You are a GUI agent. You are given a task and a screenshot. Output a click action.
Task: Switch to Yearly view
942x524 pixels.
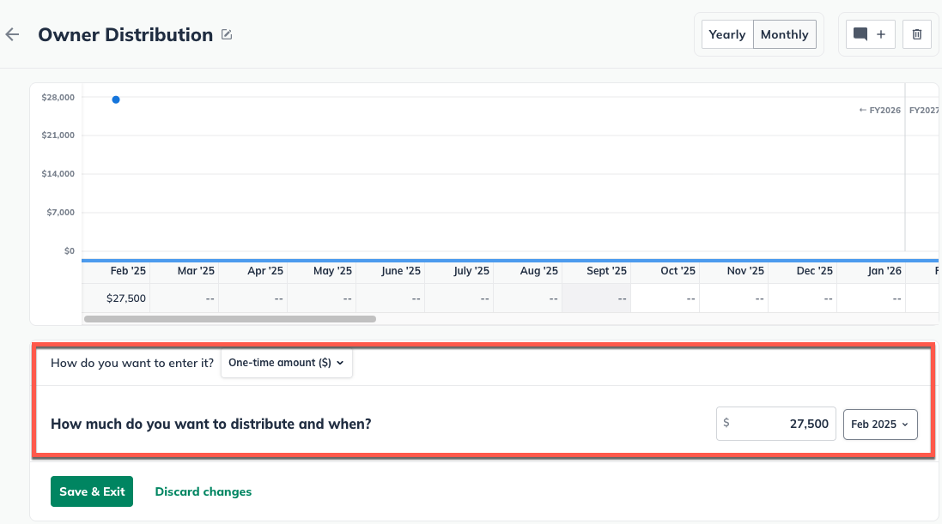(x=727, y=34)
